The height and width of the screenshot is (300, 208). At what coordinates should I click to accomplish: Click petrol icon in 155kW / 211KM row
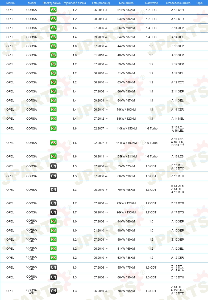[x=53, y=156]
